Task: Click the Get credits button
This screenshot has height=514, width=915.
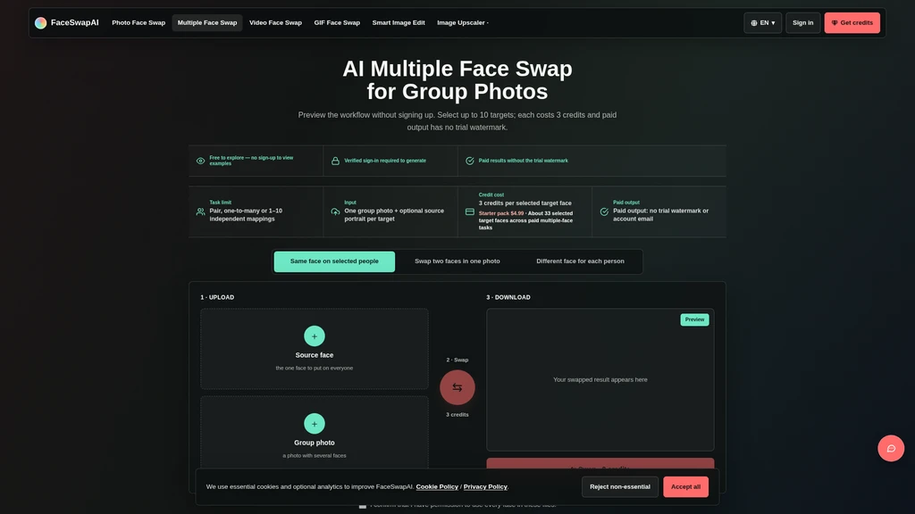Action: tap(852, 22)
